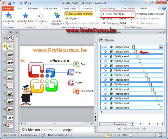Open the Seconden timeline dropdown
The height and width of the screenshot is (139, 168).
coord(113,124)
